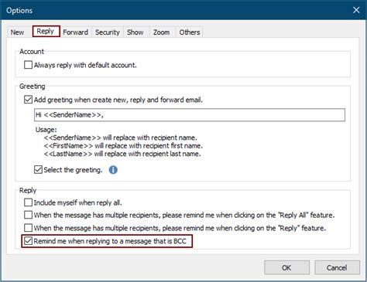Click the blue info icon beside Select the greeting

(x=113, y=170)
